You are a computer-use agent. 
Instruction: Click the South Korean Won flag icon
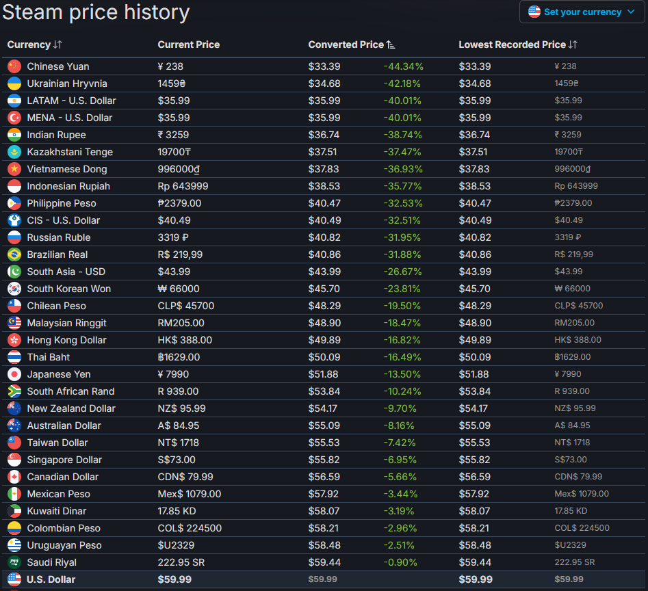[x=14, y=289]
